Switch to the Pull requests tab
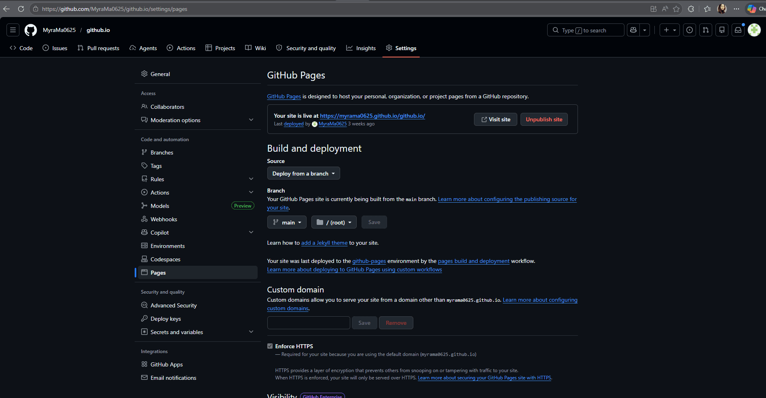The width and height of the screenshot is (766, 398). coord(98,48)
